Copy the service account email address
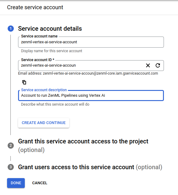178x195 pixels. pos(24,82)
